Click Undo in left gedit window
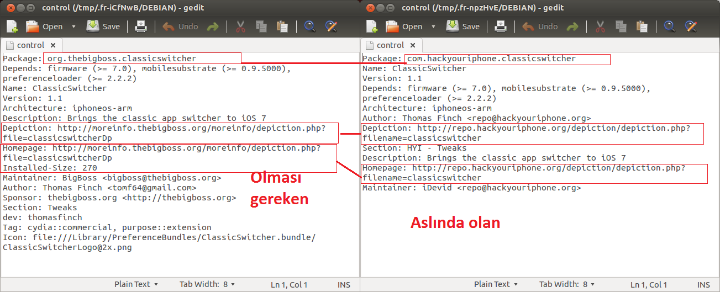 180,26
